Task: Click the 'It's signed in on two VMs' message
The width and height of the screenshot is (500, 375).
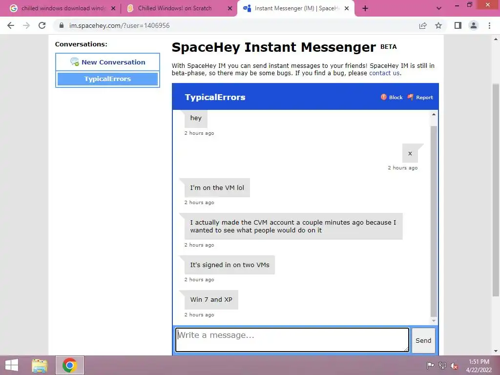Action: (x=229, y=265)
